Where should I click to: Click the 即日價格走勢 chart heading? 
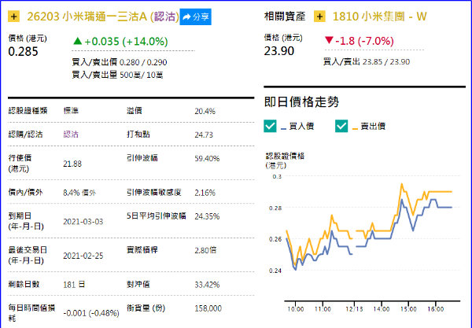coord(301,101)
